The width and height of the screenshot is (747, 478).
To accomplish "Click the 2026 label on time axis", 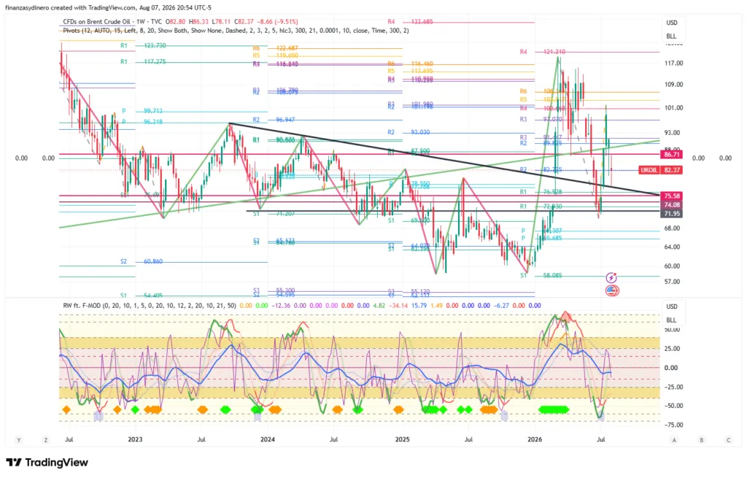I will tap(535, 439).
